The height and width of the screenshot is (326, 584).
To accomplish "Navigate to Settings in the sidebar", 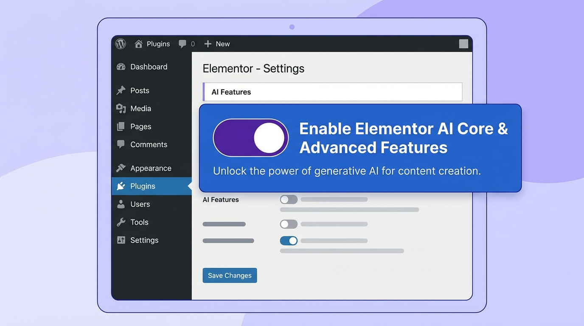I will coord(144,240).
